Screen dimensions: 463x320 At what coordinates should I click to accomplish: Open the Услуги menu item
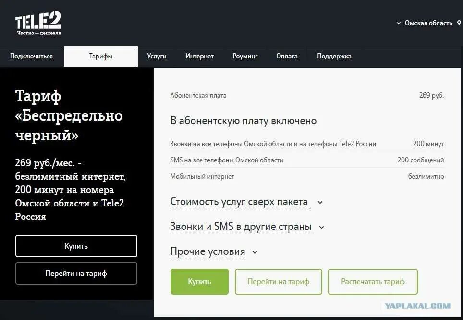(157, 56)
